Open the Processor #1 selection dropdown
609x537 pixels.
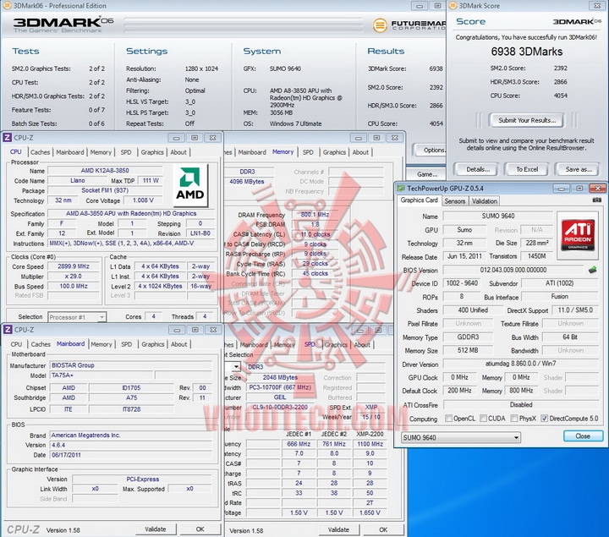(77, 317)
